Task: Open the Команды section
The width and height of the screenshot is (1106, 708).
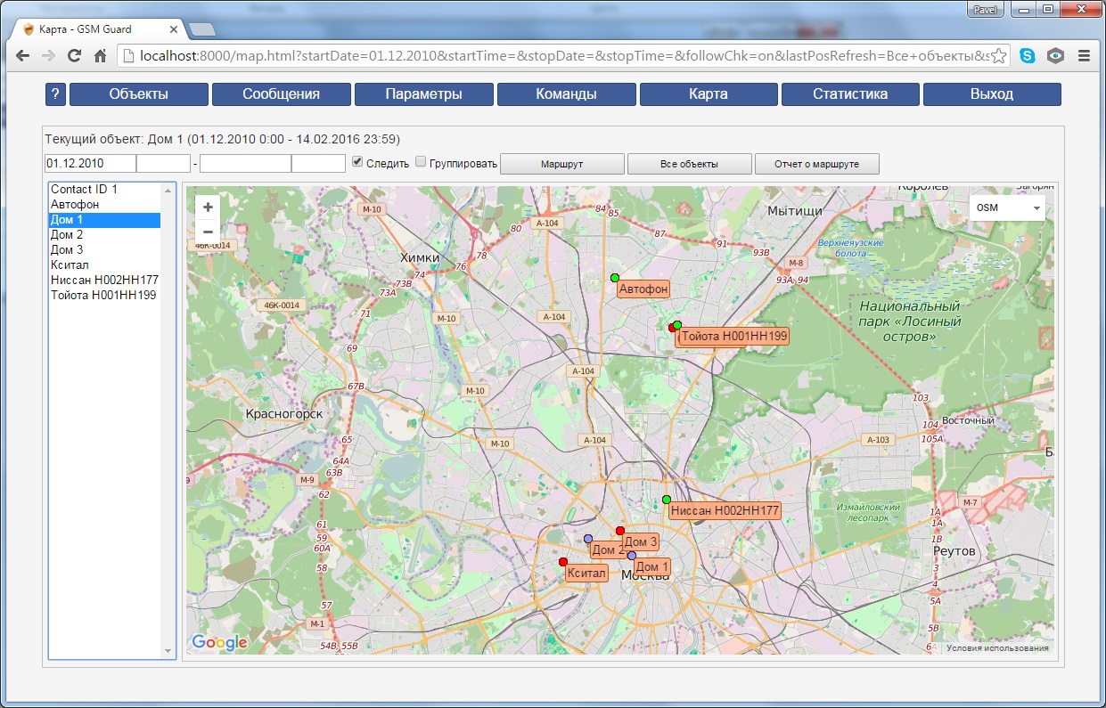Action: pyautogui.click(x=567, y=94)
